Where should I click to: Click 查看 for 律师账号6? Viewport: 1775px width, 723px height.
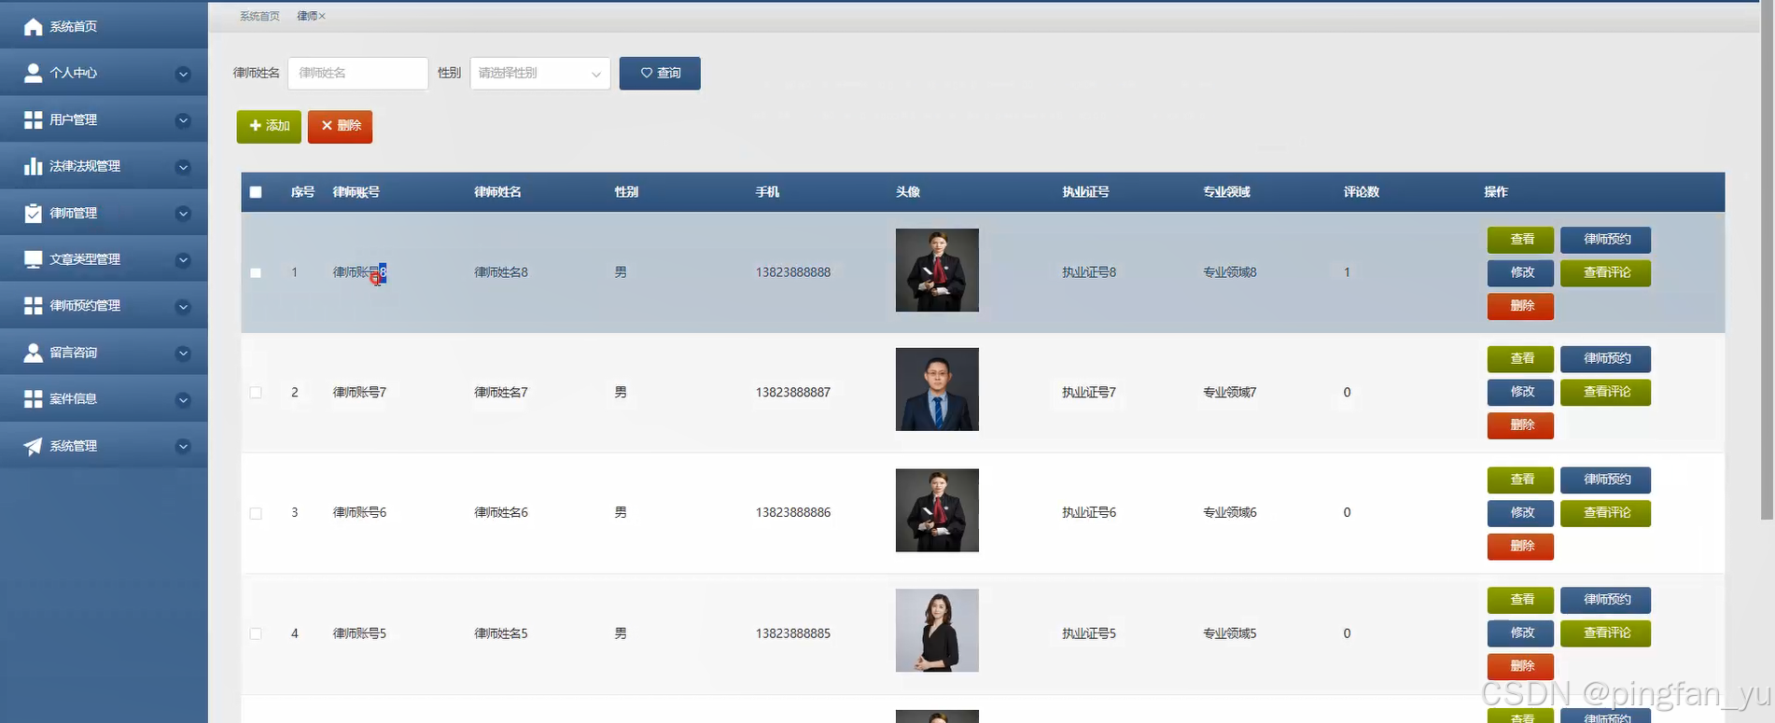1520,480
